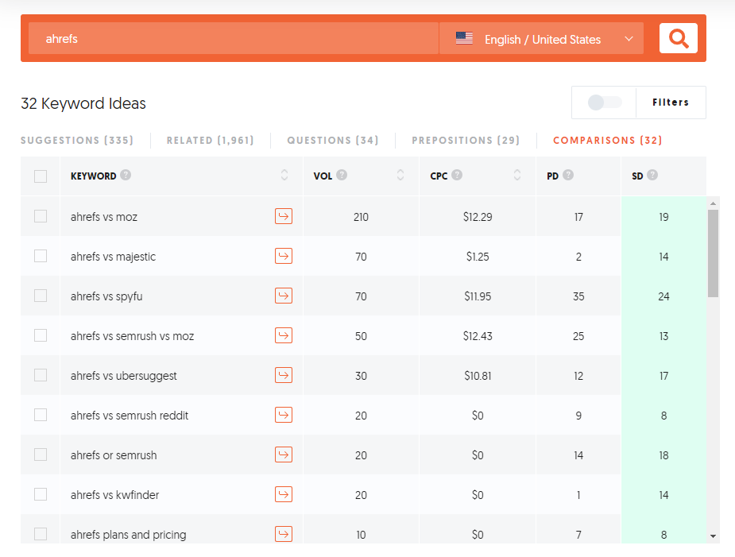Open arrow icon for ahrefs vs semrush reddit
The width and height of the screenshot is (735, 557).
(284, 415)
